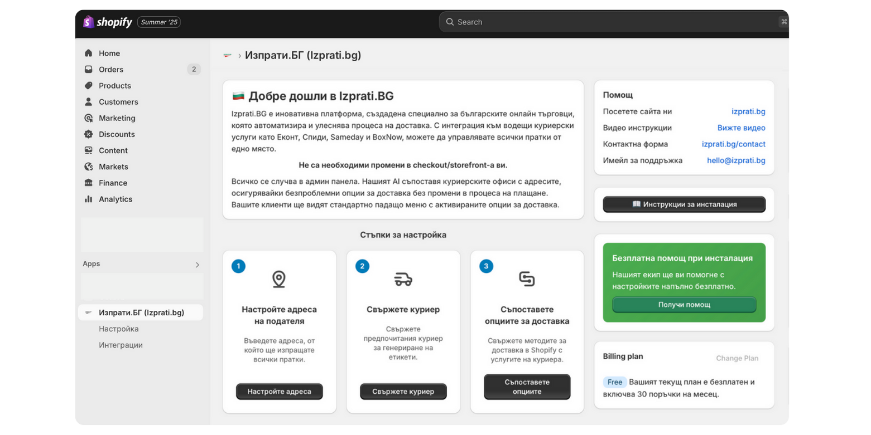Open the Интеграции submenu item
This screenshot has height=435, width=871.
(121, 345)
